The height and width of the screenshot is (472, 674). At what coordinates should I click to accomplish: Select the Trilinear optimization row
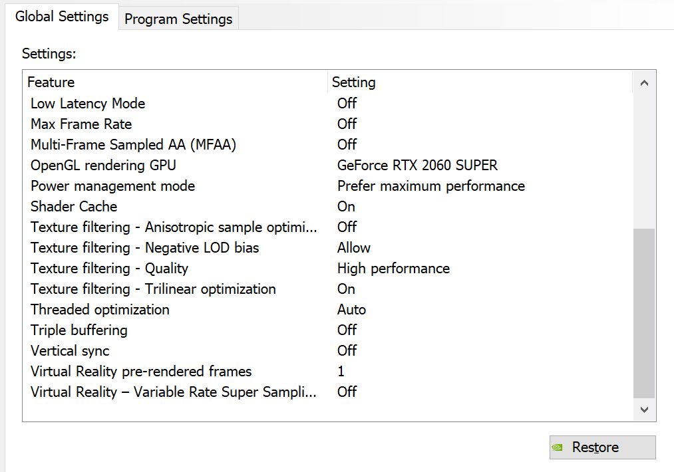pos(327,289)
